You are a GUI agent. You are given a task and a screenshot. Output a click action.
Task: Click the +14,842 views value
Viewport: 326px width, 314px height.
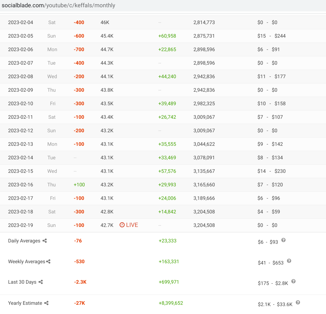167,212
